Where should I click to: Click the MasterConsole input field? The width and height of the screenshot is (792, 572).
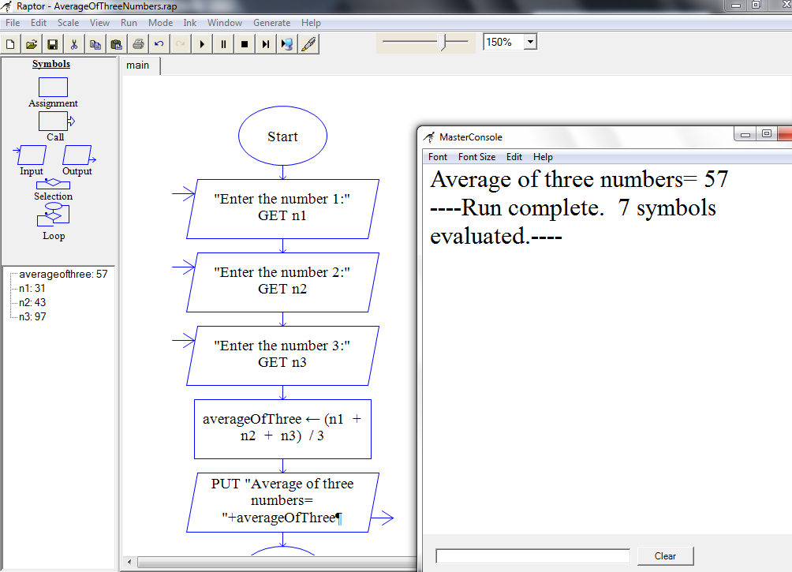coord(532,555)
